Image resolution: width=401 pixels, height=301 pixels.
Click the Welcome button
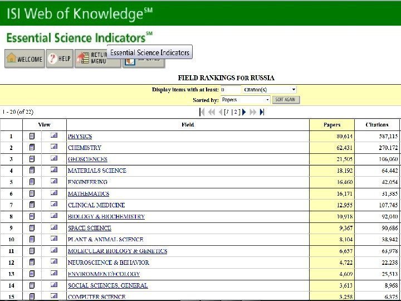(x=25, y=59)
